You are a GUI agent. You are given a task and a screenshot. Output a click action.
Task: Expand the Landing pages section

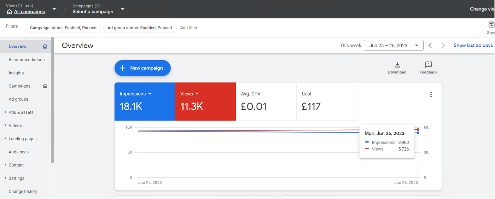pyautogui.click(x=5, y=139)
